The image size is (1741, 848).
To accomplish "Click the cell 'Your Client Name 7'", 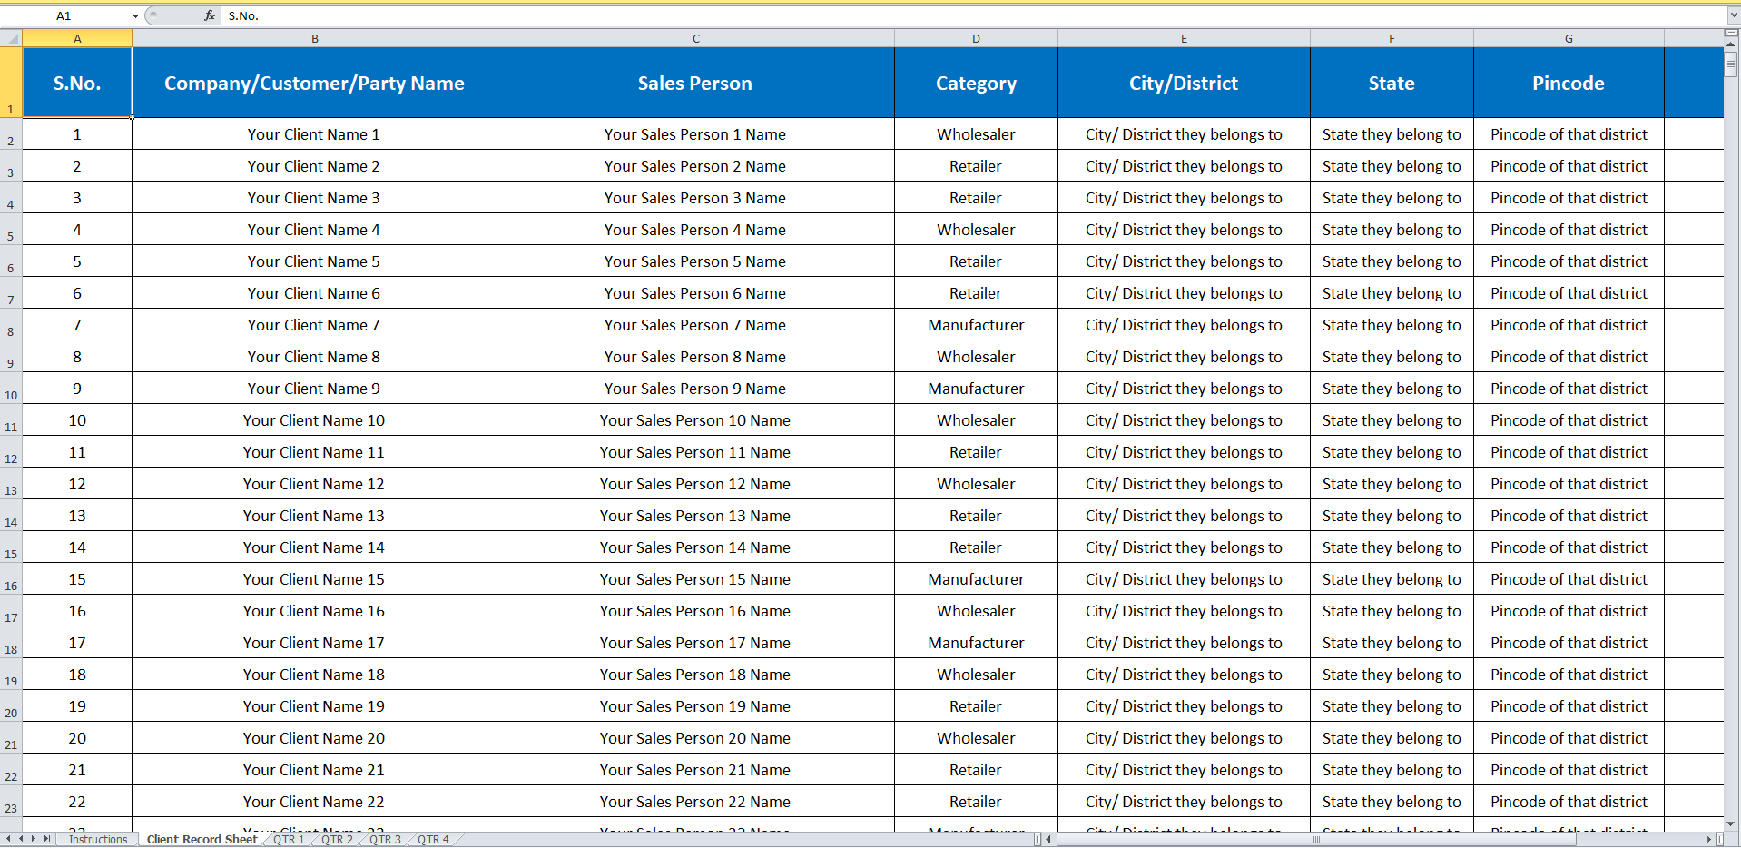I will coord(315,325).
